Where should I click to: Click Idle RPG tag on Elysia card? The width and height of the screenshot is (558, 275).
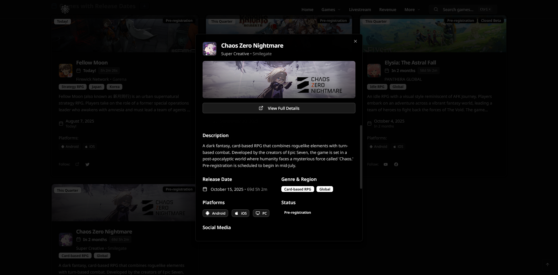(377, 87)
